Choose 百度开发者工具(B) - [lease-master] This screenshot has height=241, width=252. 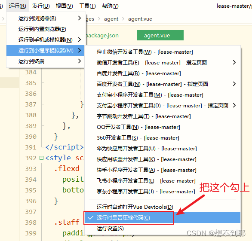(x=163, y=73)
